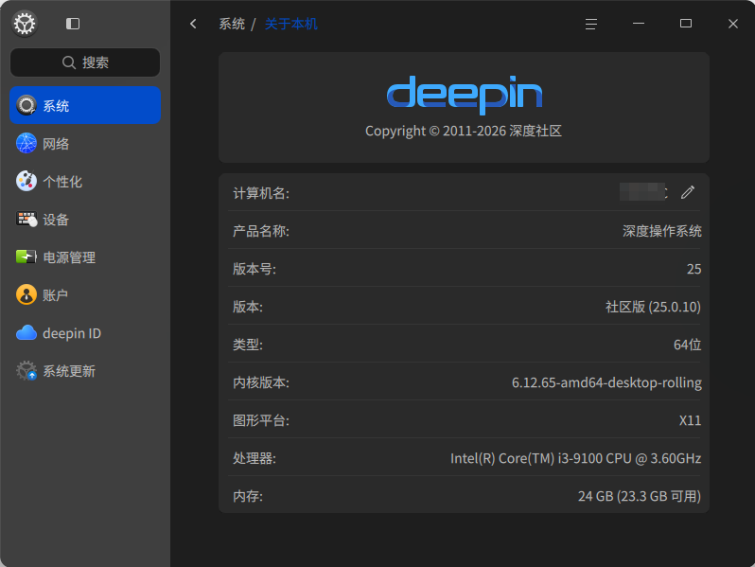Click the 类型 label
Image resolution: width=755 pixels, height=567 pixels.
coord(248,345)
